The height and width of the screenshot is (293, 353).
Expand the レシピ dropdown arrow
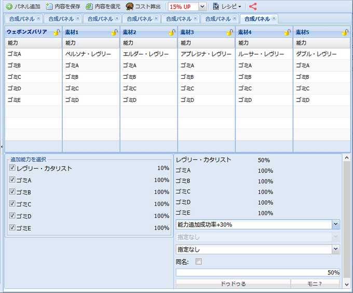(x=239, y=7)
